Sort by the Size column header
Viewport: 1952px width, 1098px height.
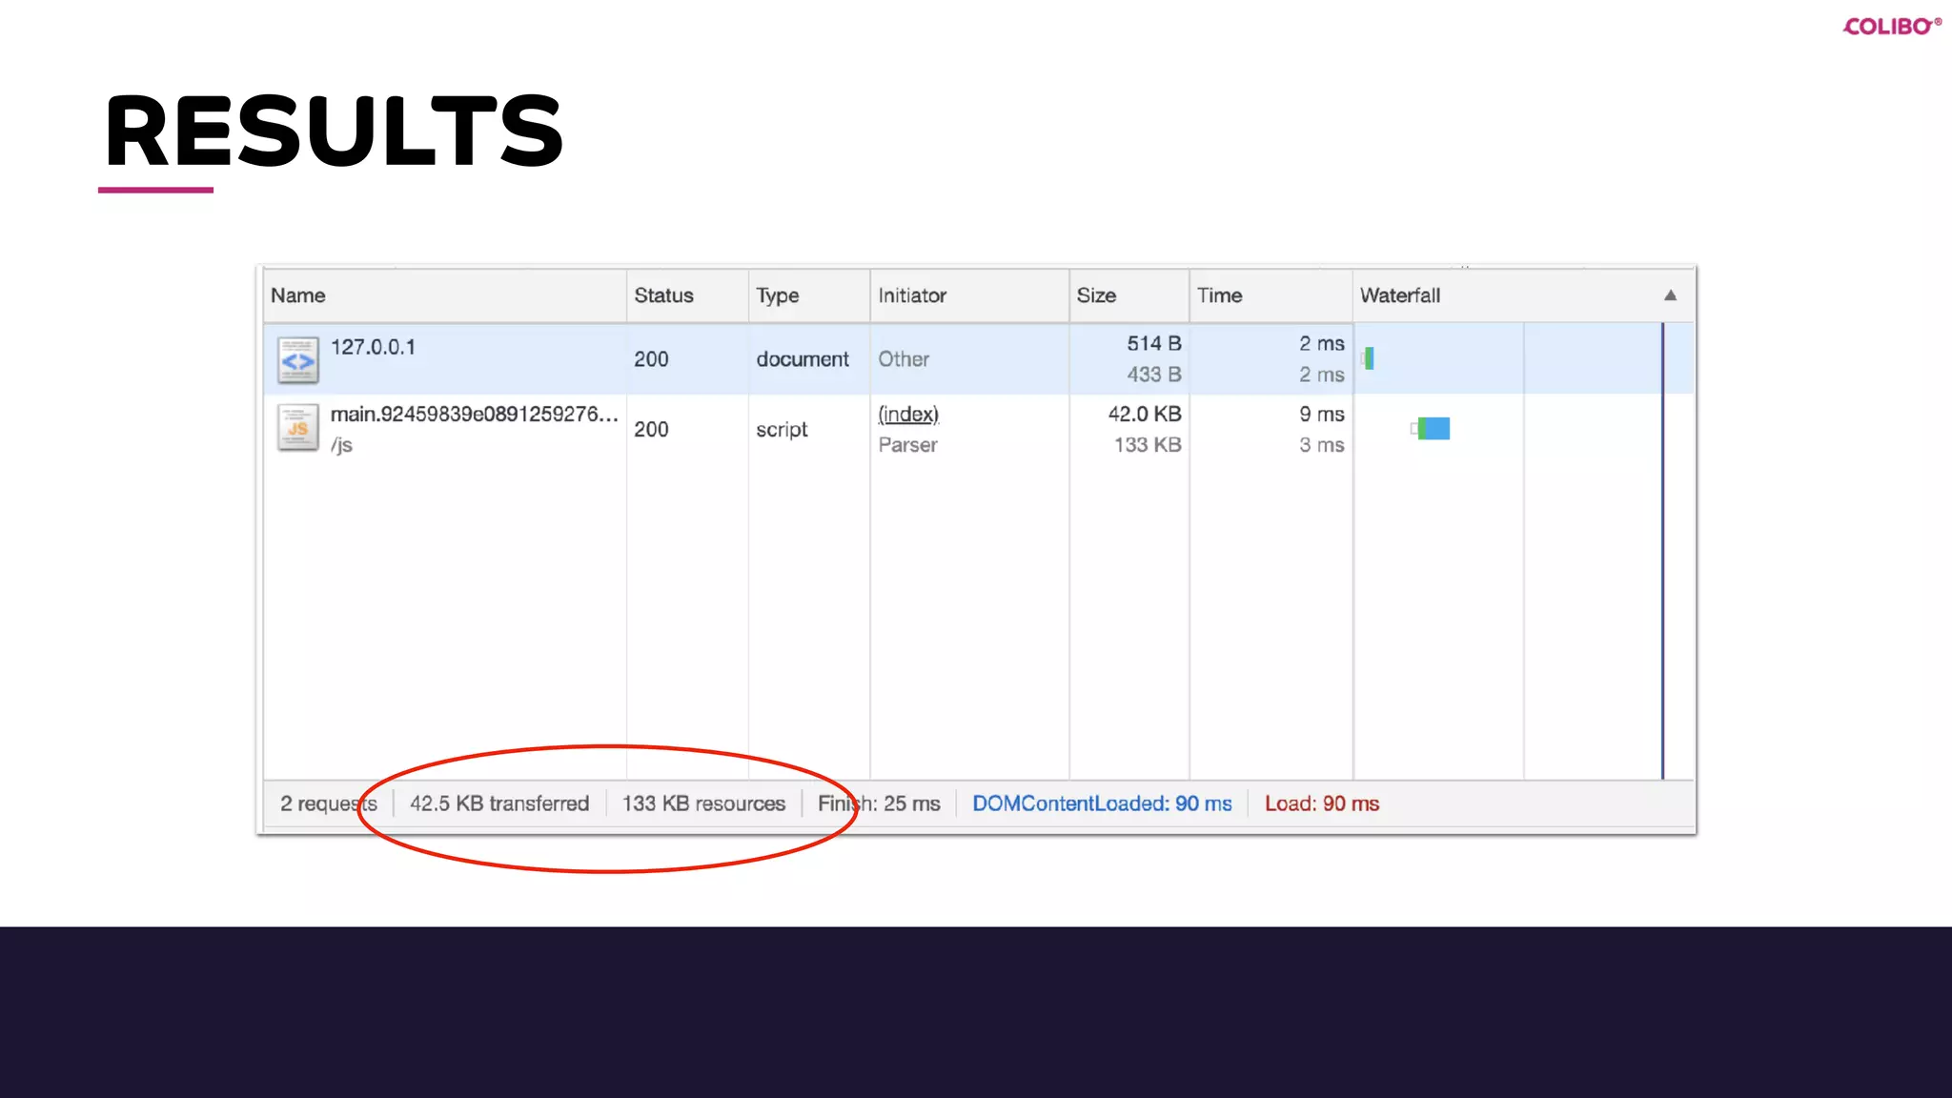(1096, 295)
